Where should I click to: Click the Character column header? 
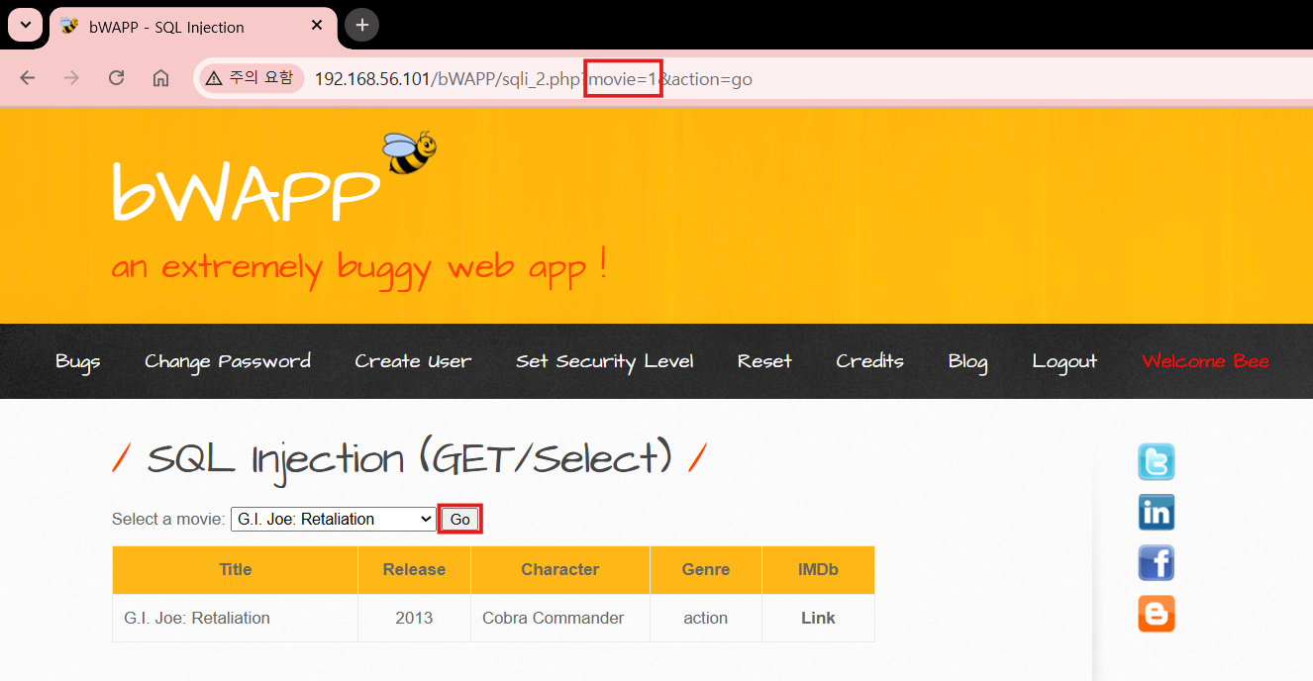[x=560, y=569]
